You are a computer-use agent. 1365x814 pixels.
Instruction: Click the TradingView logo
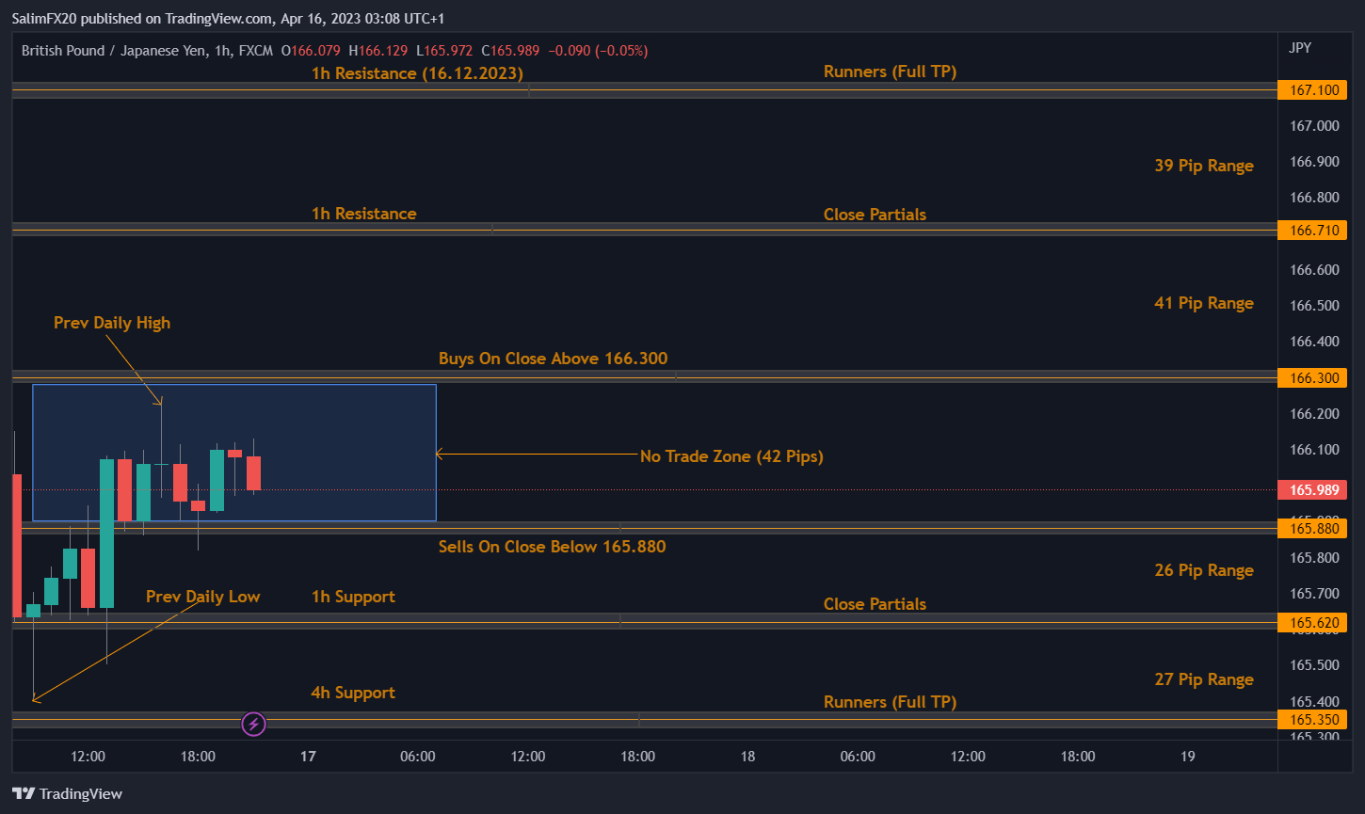tap(67, 793)
